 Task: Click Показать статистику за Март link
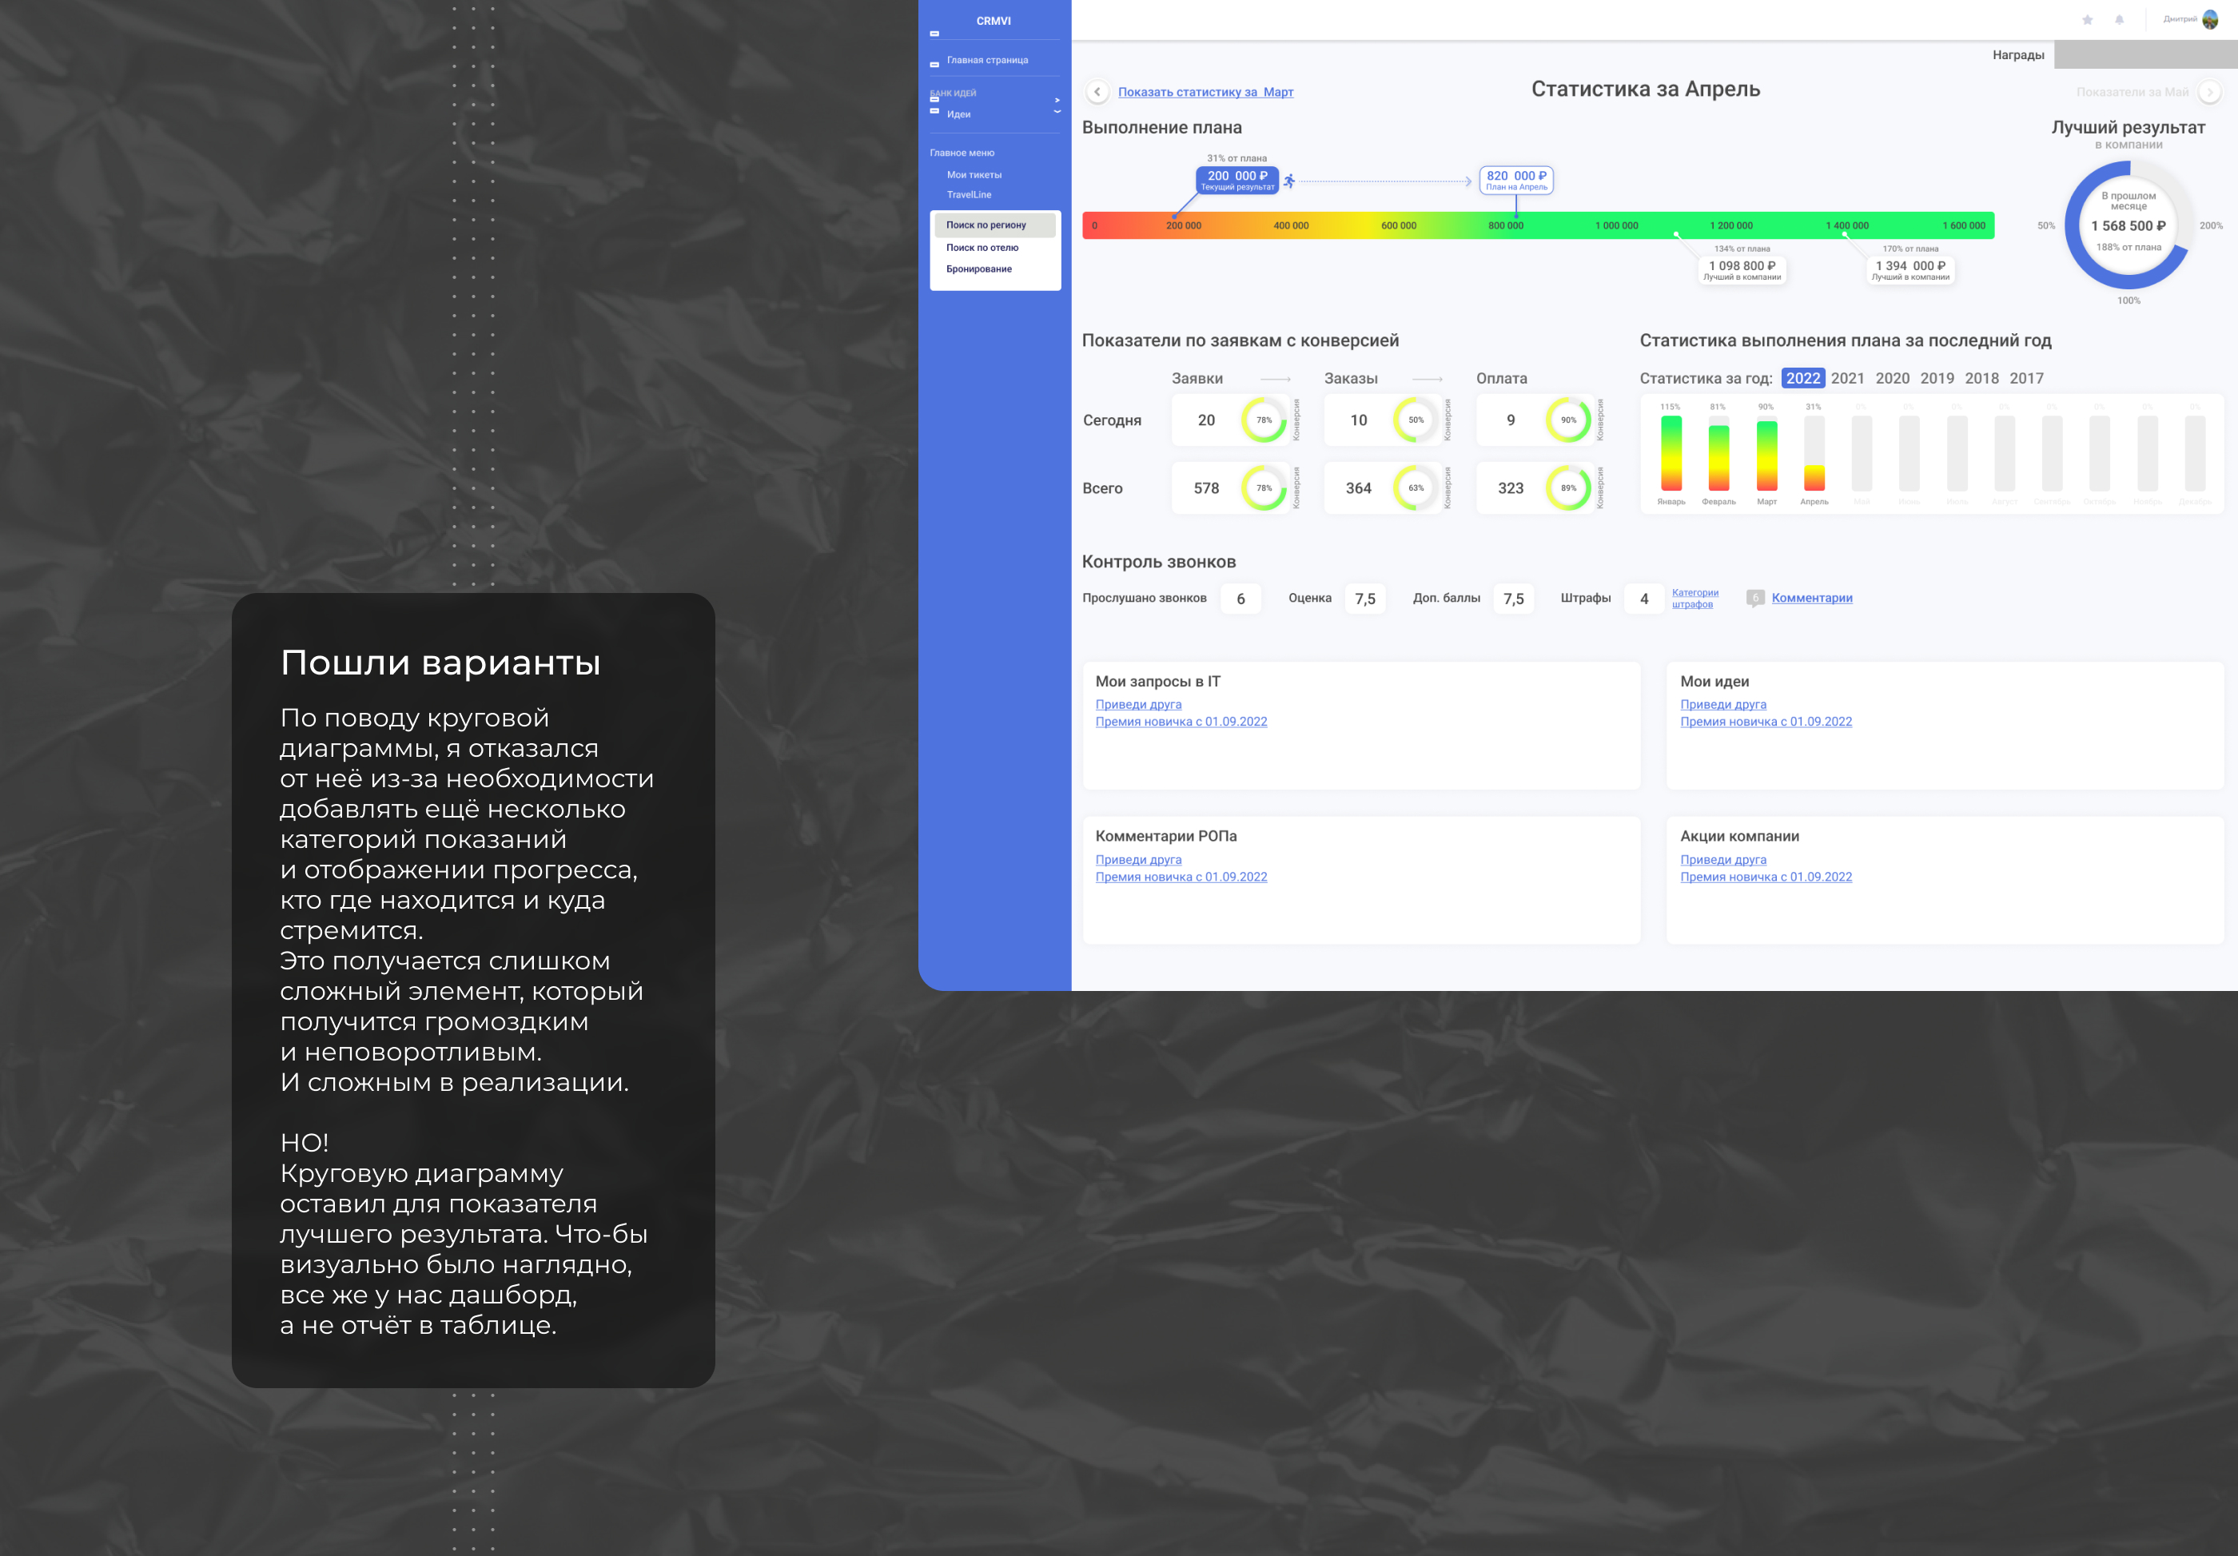[1205, 92]
